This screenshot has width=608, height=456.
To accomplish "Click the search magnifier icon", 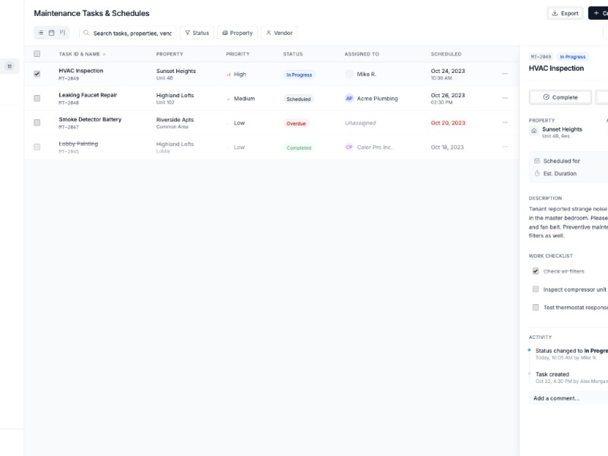I will point(86,33).
